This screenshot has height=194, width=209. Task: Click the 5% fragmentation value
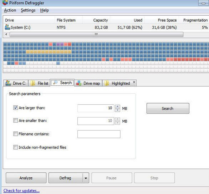205,27
